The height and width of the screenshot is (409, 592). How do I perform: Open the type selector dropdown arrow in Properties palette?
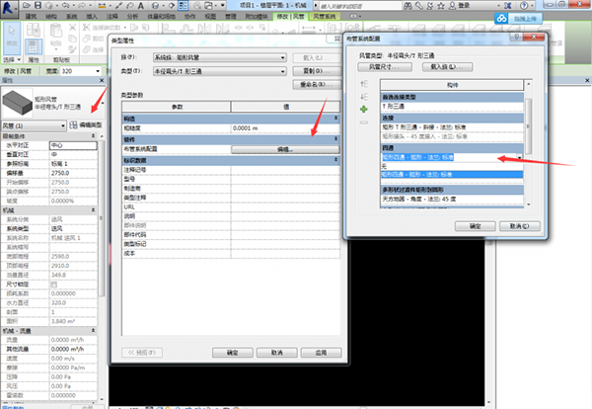click(x=103, y=103)
